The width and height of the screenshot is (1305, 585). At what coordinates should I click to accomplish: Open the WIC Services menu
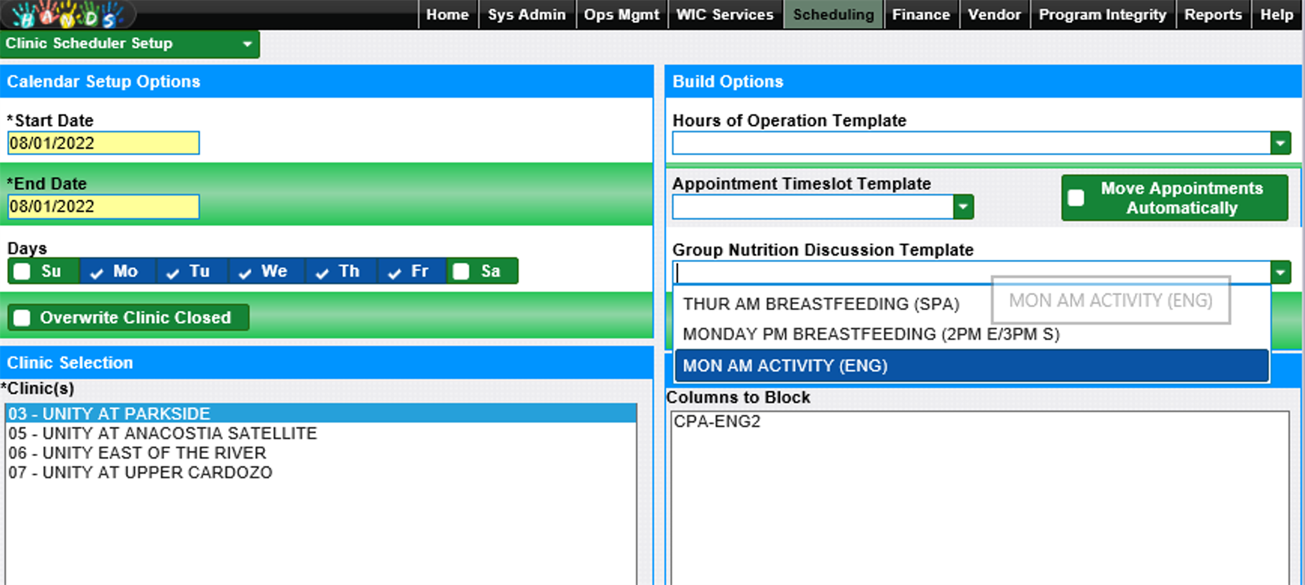725,15
